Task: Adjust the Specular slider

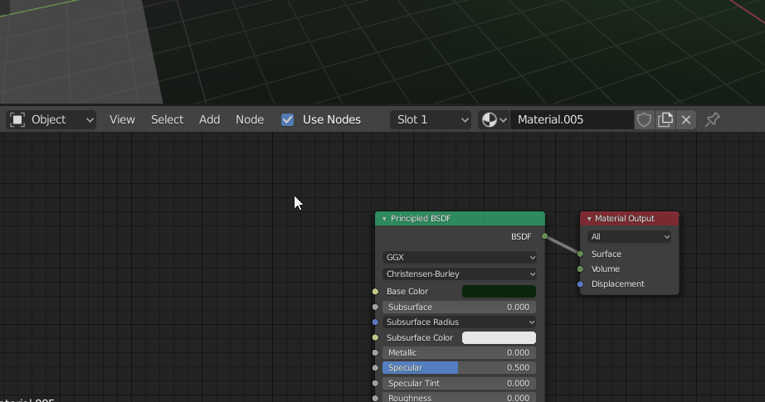Action: pyautogui.click(x=459, y=368)
